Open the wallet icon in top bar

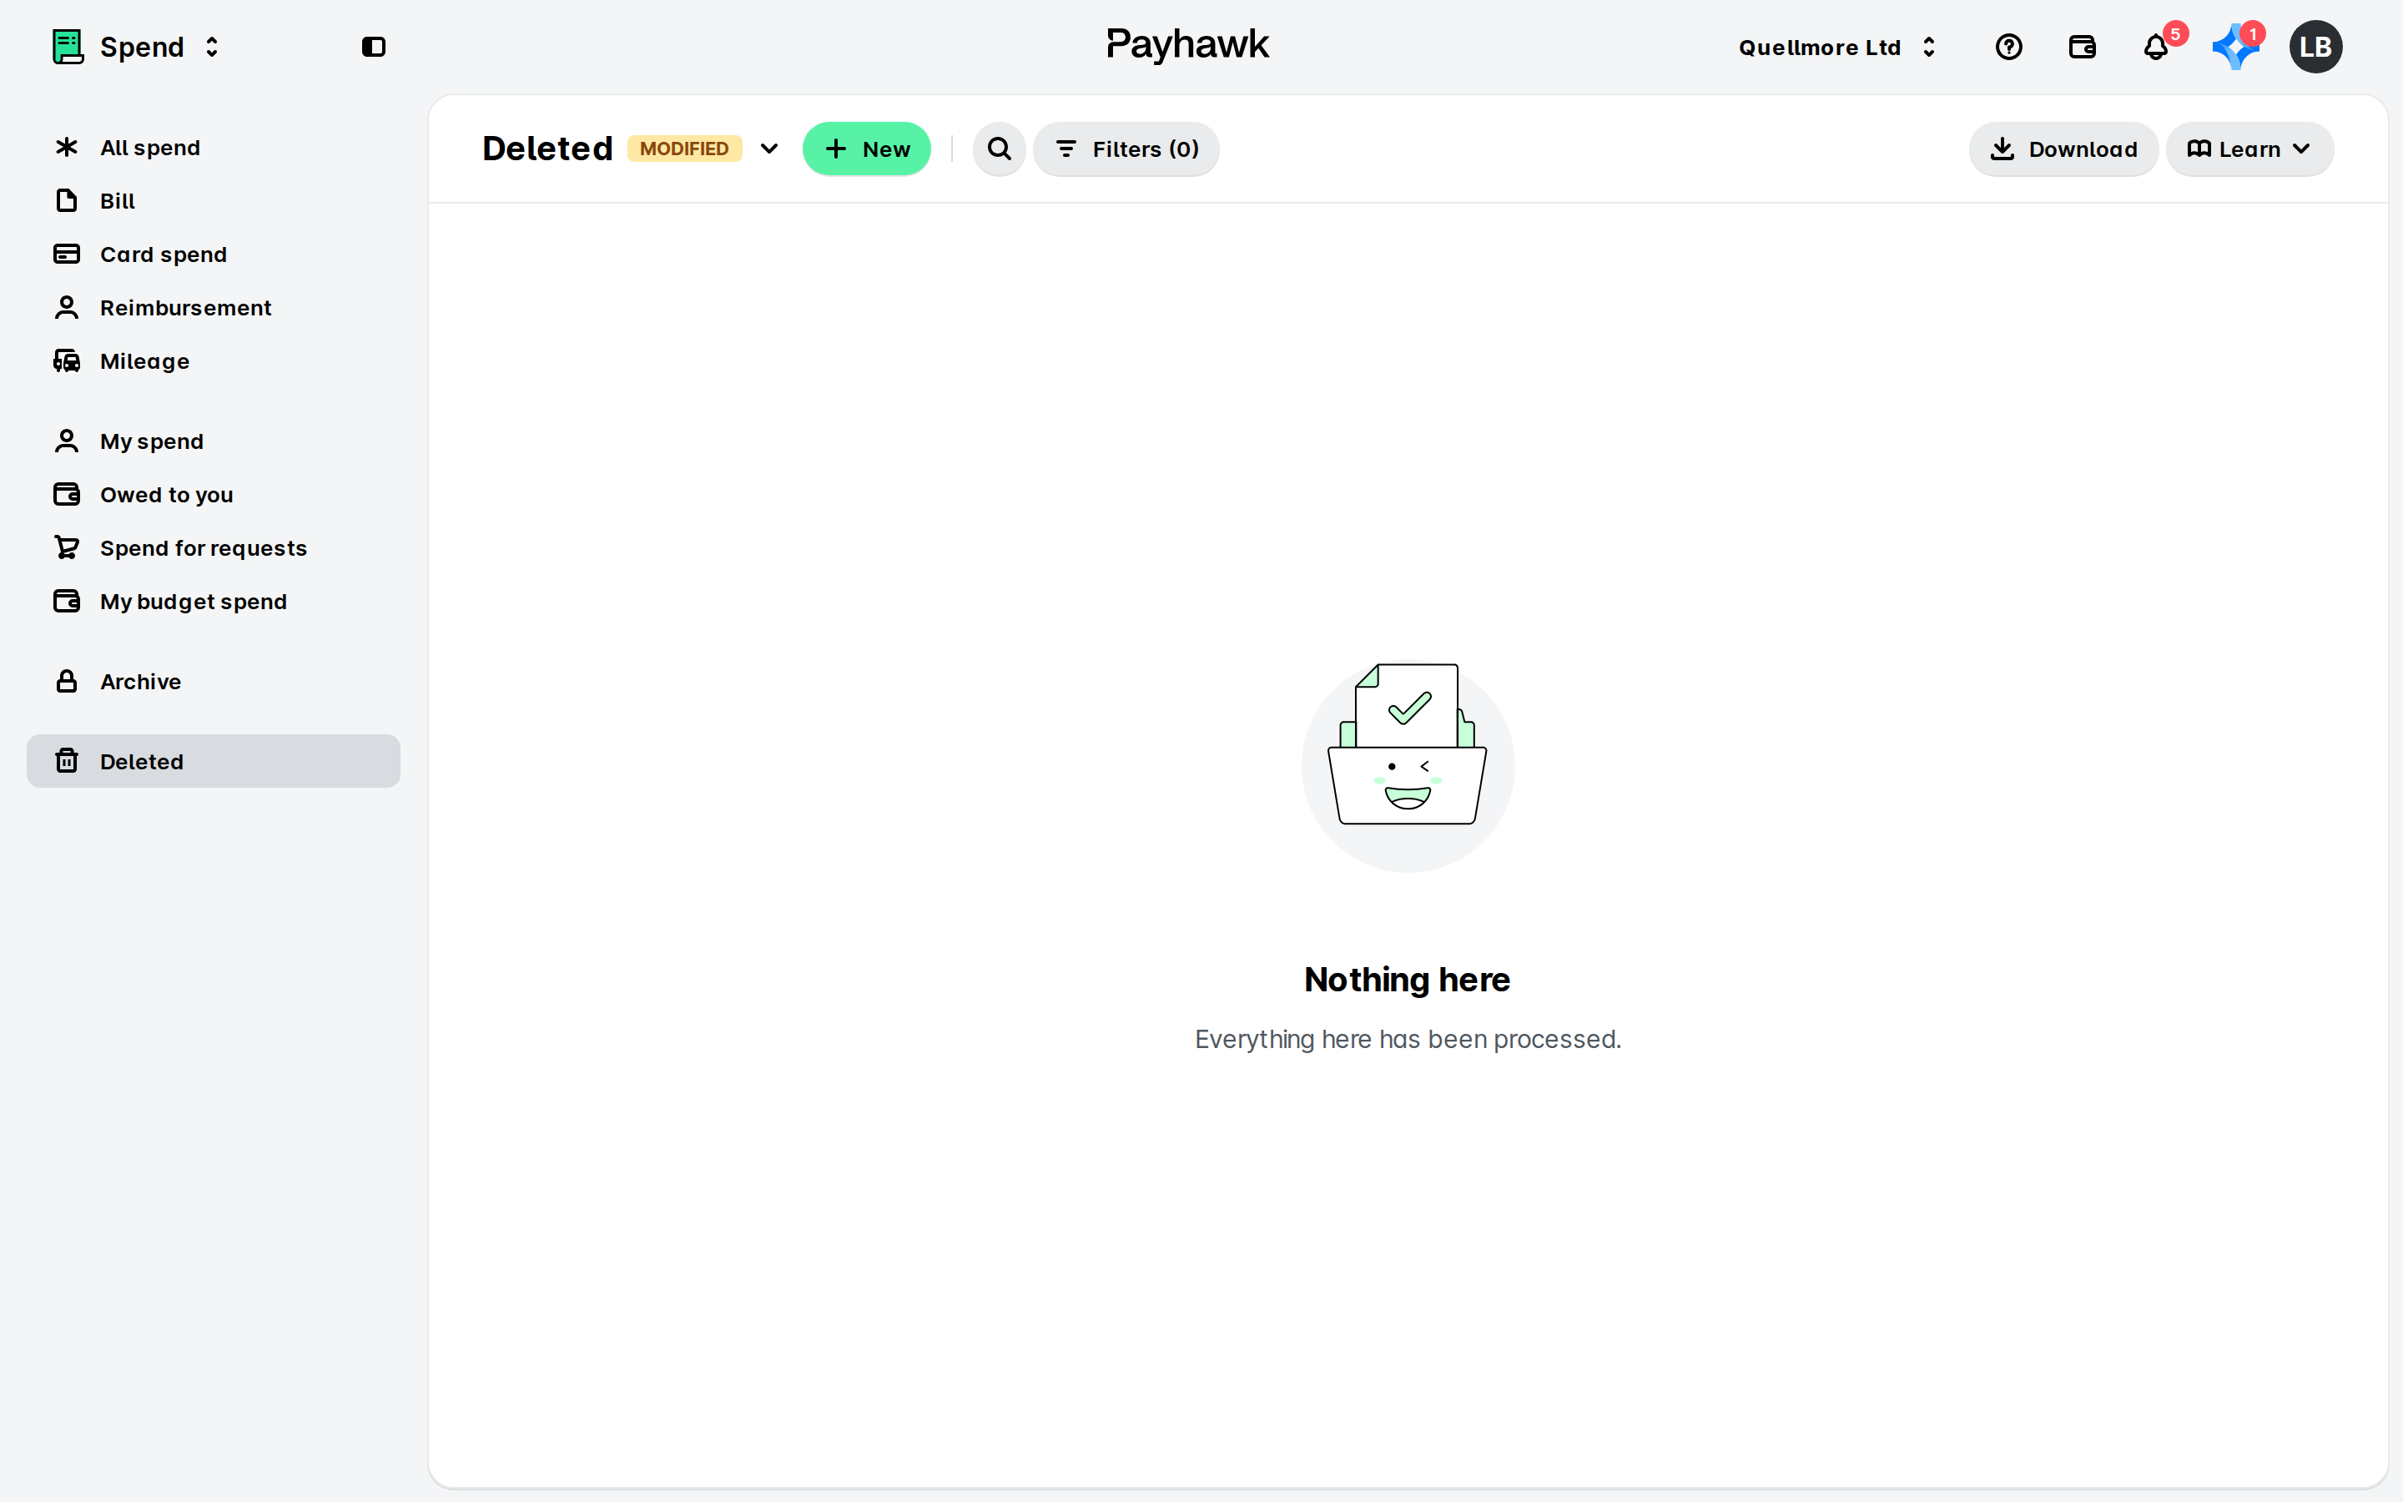point(2081,47)
